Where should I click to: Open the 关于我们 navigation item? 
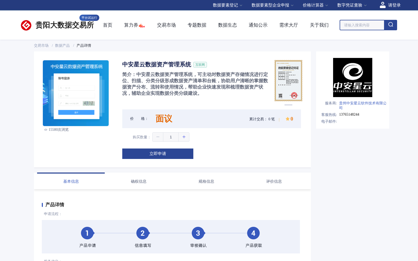pos(319,25)
